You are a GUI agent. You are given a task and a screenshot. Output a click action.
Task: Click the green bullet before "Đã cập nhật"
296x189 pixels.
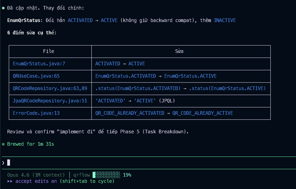[x=3, y=8]
